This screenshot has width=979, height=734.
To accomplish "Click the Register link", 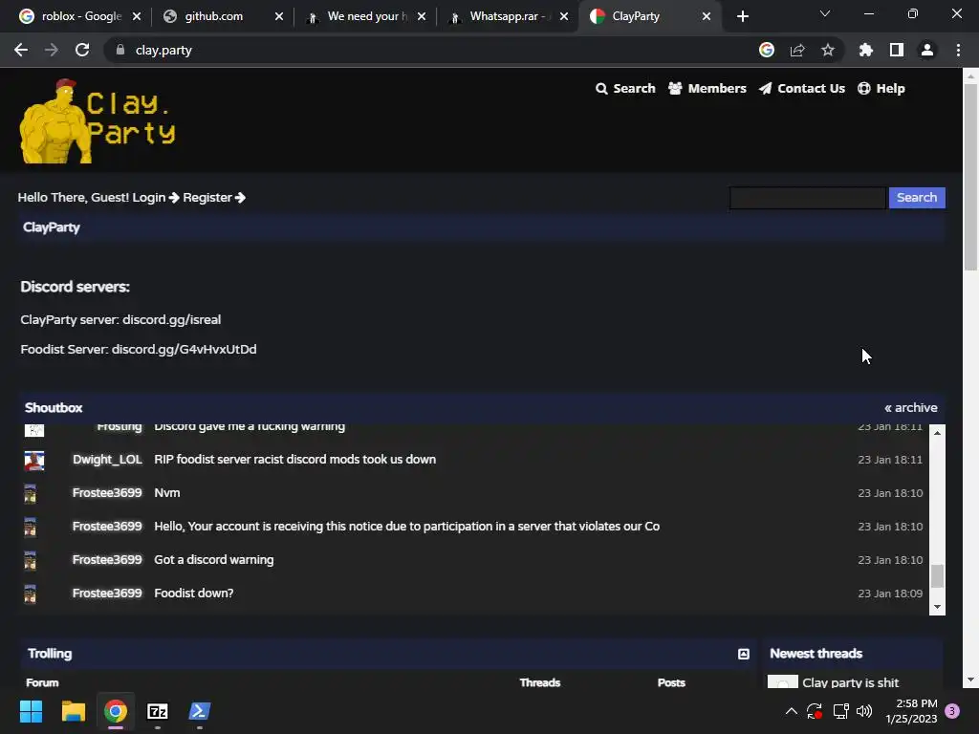I will [213, 197].
